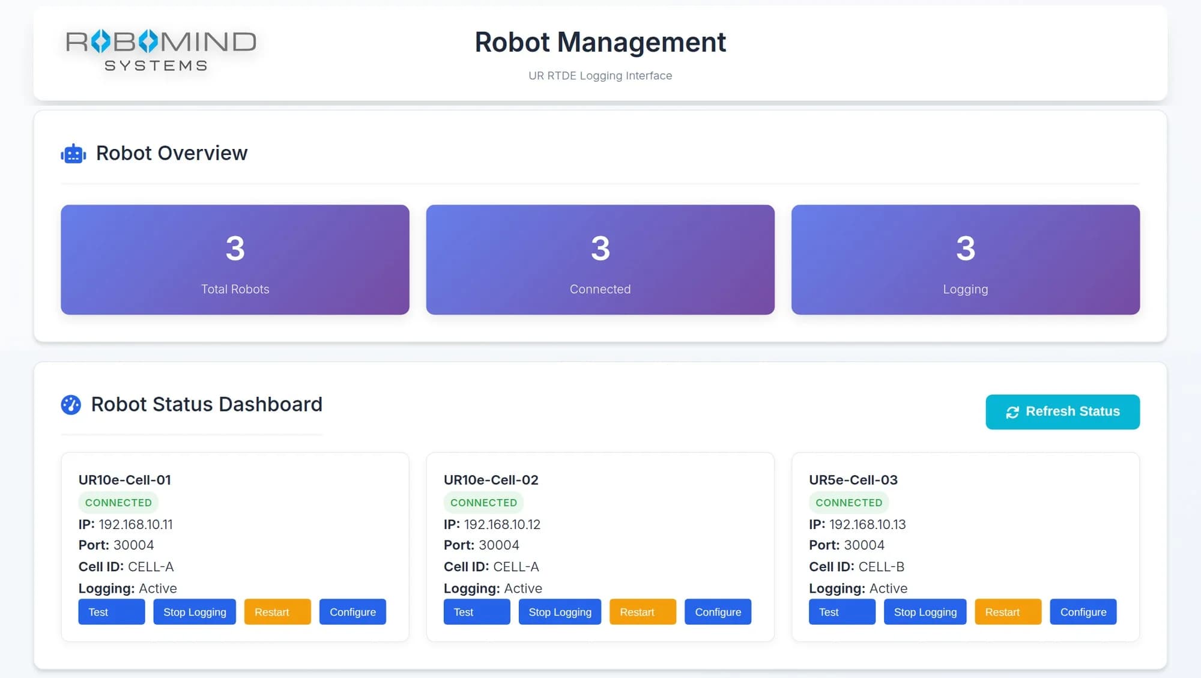Click the Robot Overview heading

(x=172, y=153)
